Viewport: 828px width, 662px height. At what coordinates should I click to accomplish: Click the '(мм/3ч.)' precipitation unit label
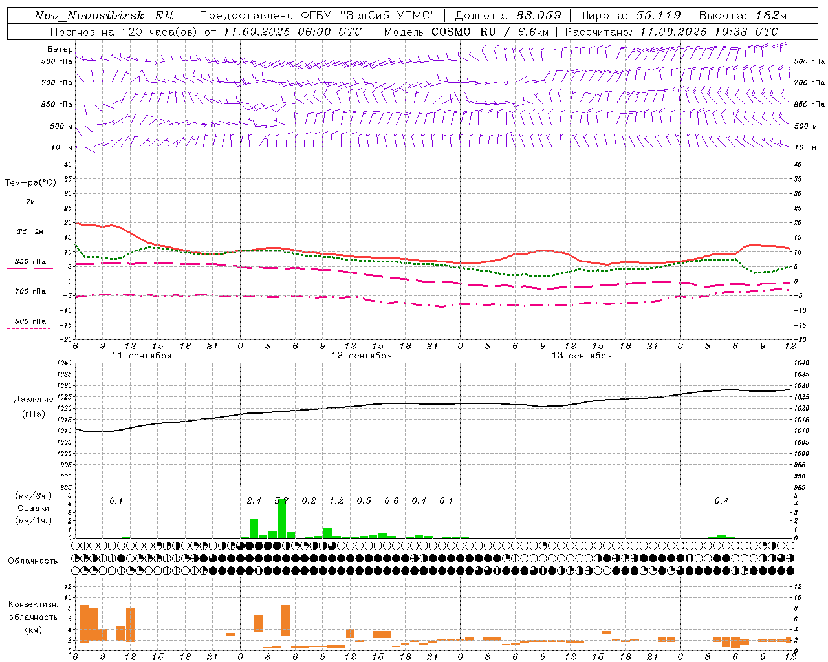pyautogui.click(x=33, y=496)
